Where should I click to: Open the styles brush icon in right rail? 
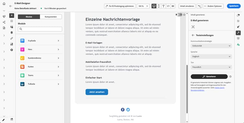tap(238, 27)
